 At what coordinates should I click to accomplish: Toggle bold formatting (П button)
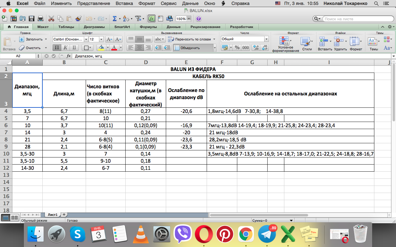click(57, 48)
